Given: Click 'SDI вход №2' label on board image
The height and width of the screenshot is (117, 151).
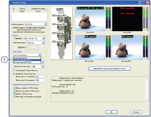Looking at the screenshot, I should (x=59, y=24).
